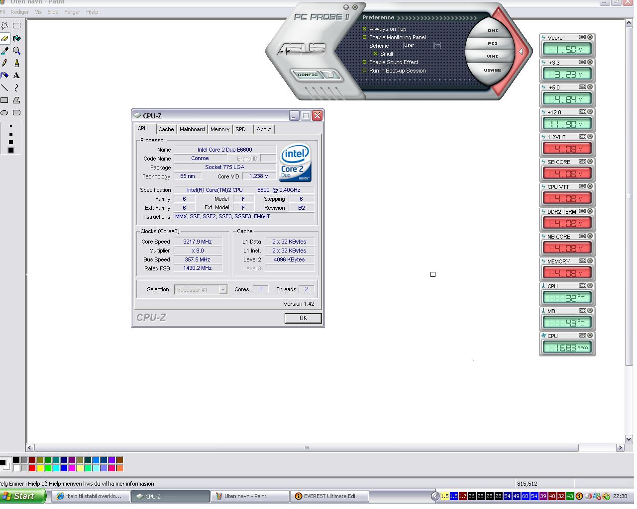Open the Windows Start menu

[22, 496]
